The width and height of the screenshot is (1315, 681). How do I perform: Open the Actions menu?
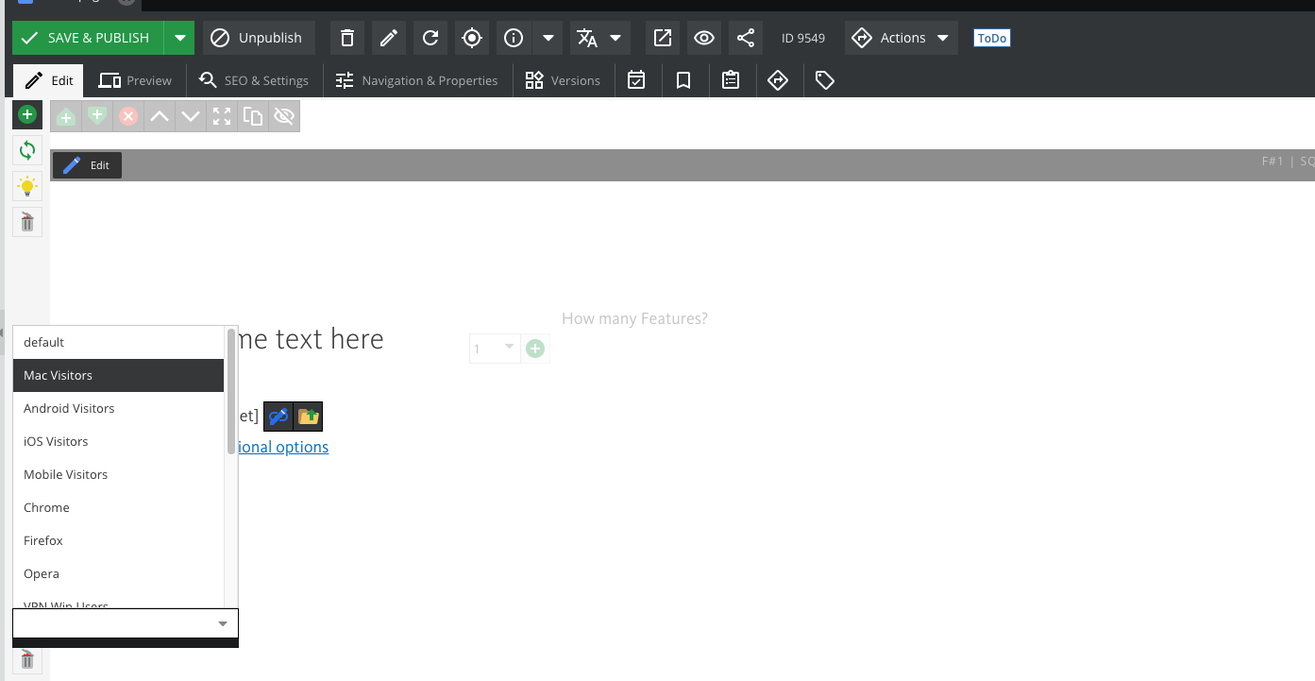click(x=901, y=38)
